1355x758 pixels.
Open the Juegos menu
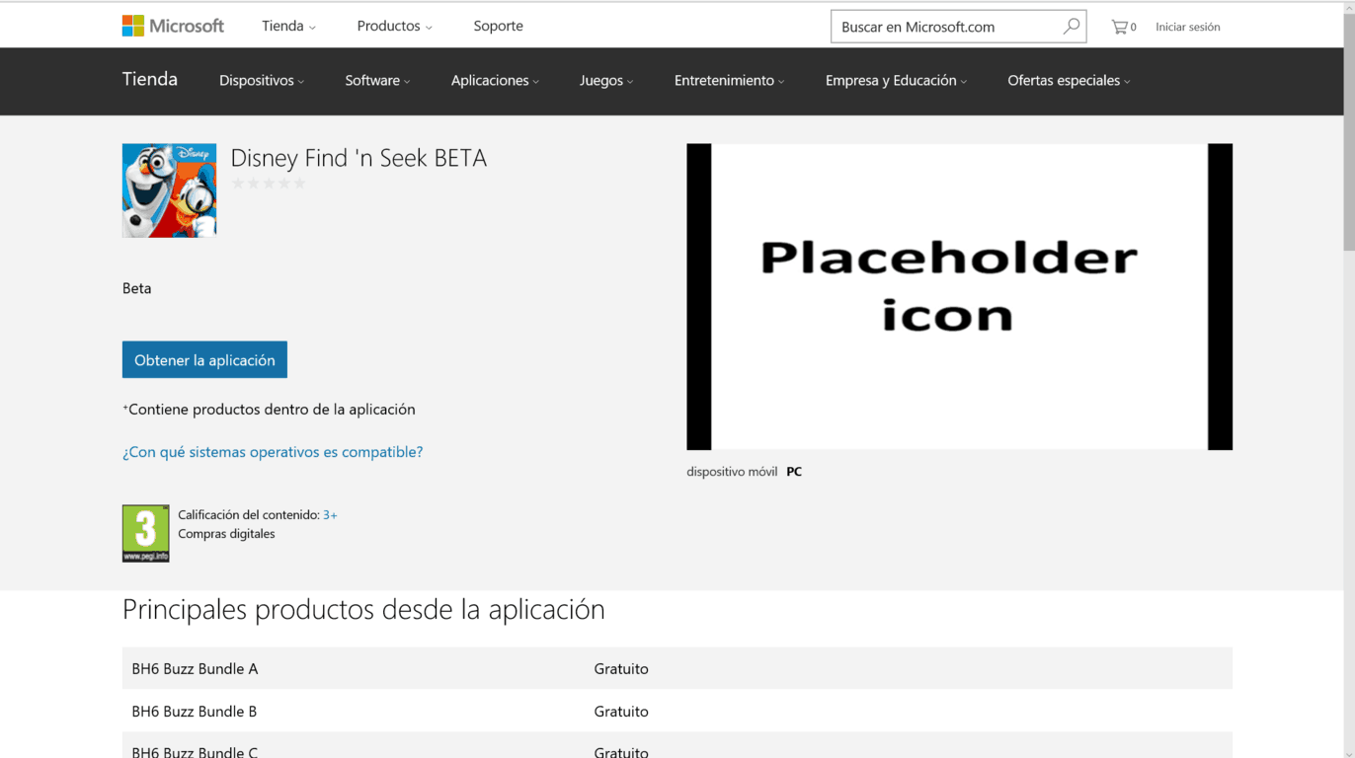(605, 81)
